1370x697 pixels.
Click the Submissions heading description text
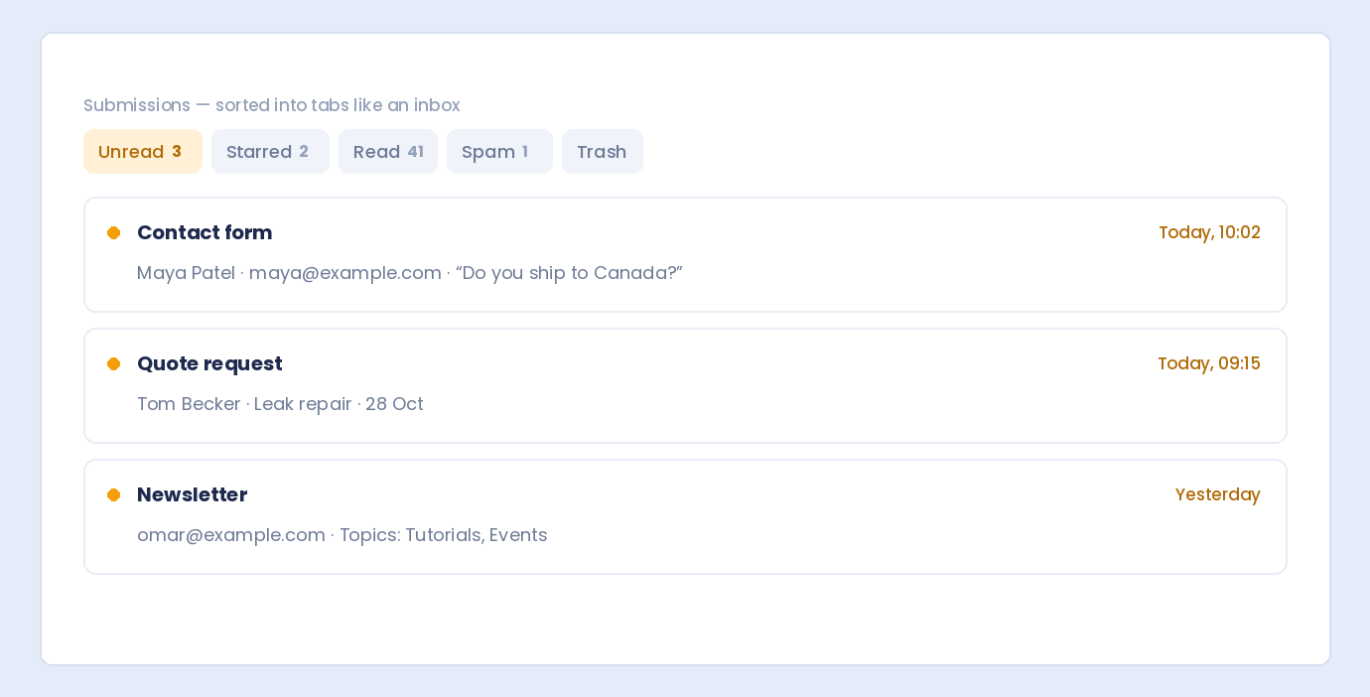(x=272, y=105)
